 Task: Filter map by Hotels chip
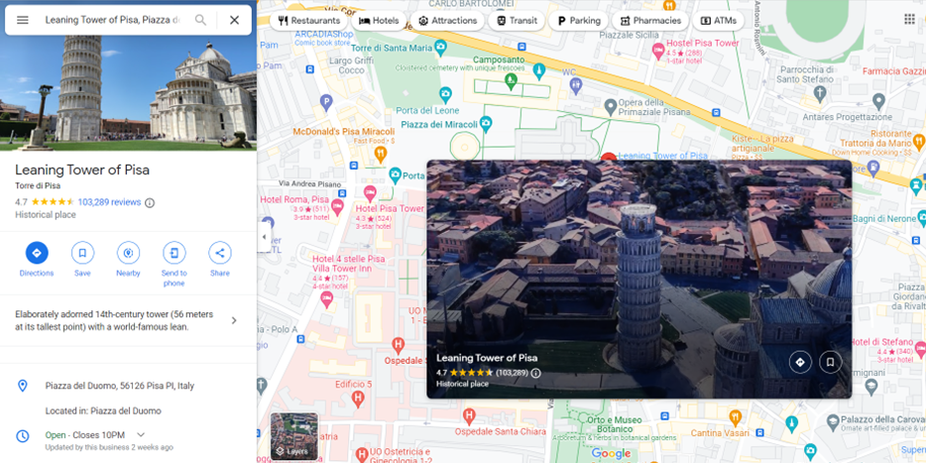click(379, 20)
